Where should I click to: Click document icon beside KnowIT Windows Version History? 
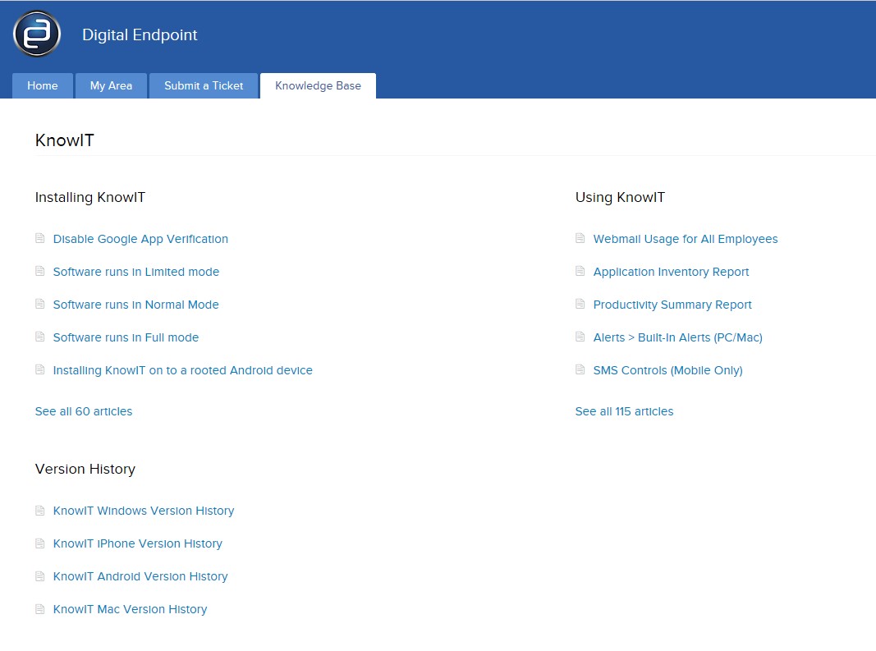39,511
